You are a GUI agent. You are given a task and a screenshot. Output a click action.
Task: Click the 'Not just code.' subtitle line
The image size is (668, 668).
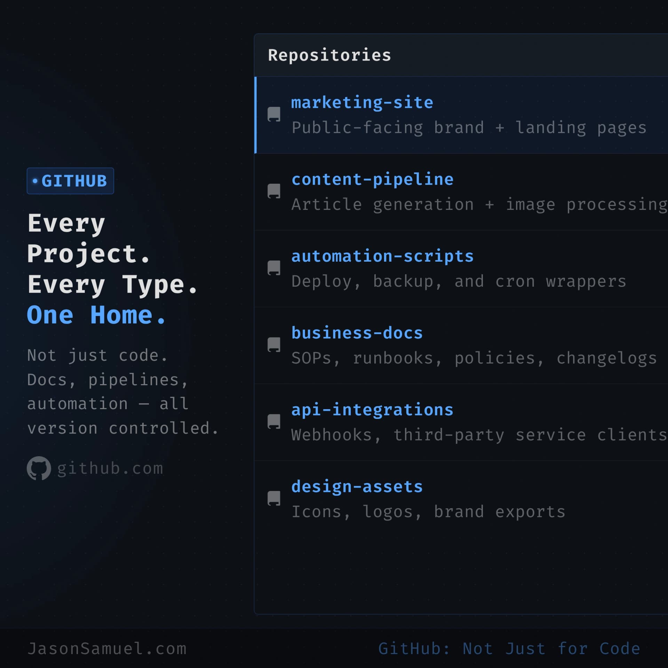pyautogui.click(x=97, y=356)
